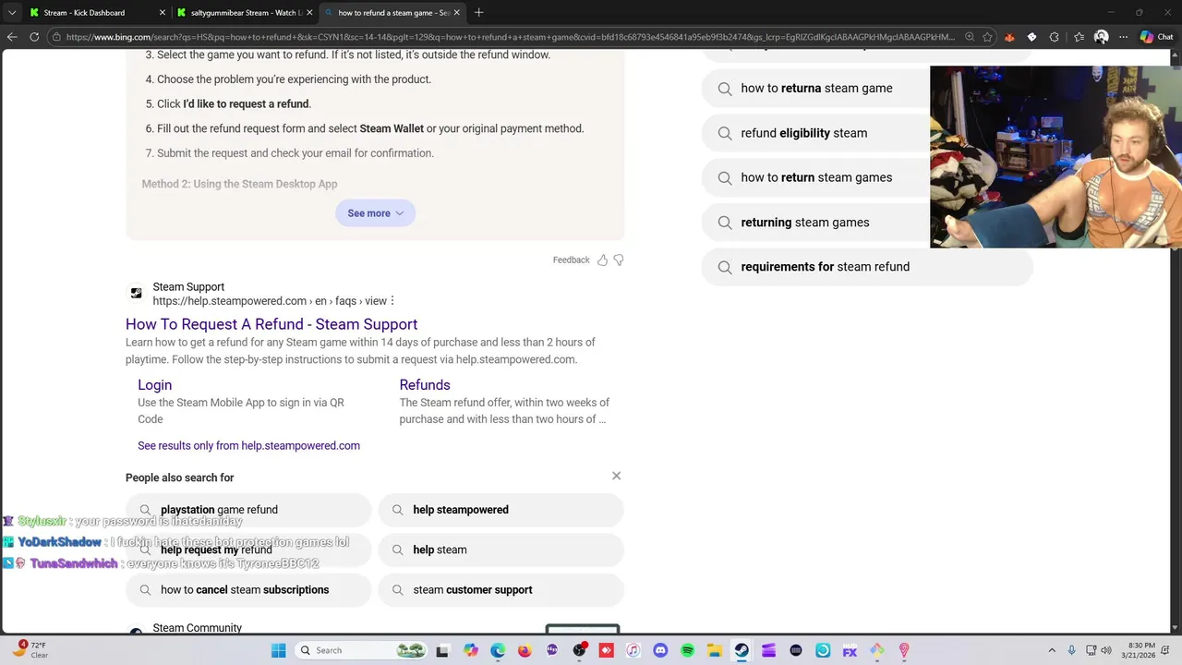1182x665 pixels.
Task: Open the Steam Community result
Action: (197, 628)
